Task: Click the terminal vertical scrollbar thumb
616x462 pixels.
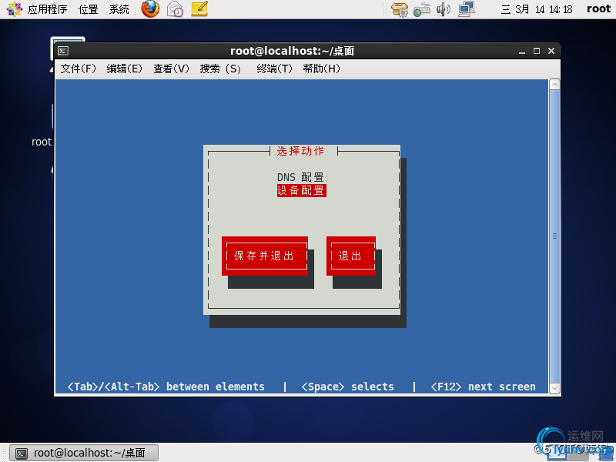Action: [x=554, y=236]
